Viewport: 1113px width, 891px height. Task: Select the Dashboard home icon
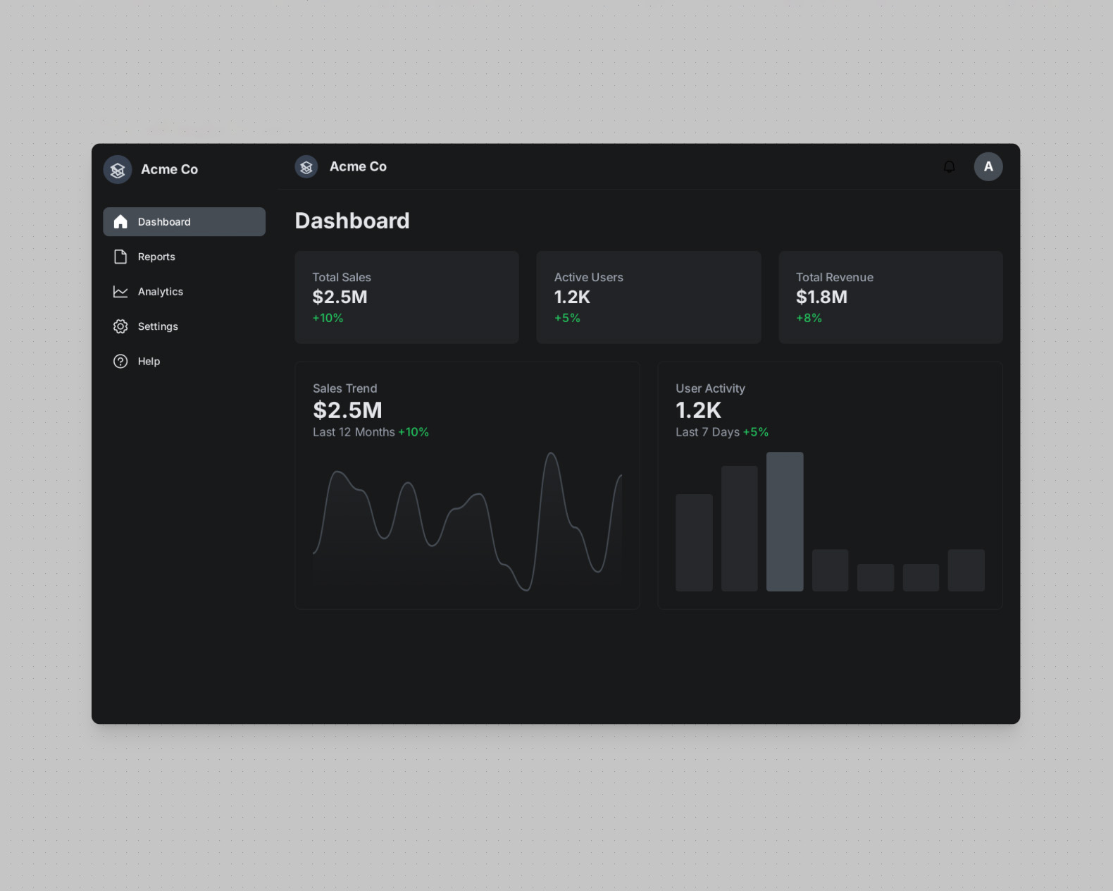point(120,221)
